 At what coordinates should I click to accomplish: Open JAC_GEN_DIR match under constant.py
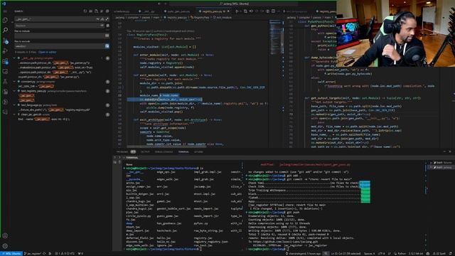click(36, 87)
